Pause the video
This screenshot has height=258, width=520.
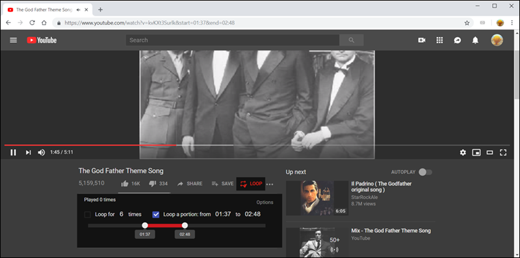[x=13, y=152]
